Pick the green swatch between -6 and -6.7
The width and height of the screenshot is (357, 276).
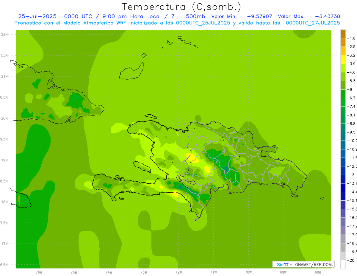(343, 94)
